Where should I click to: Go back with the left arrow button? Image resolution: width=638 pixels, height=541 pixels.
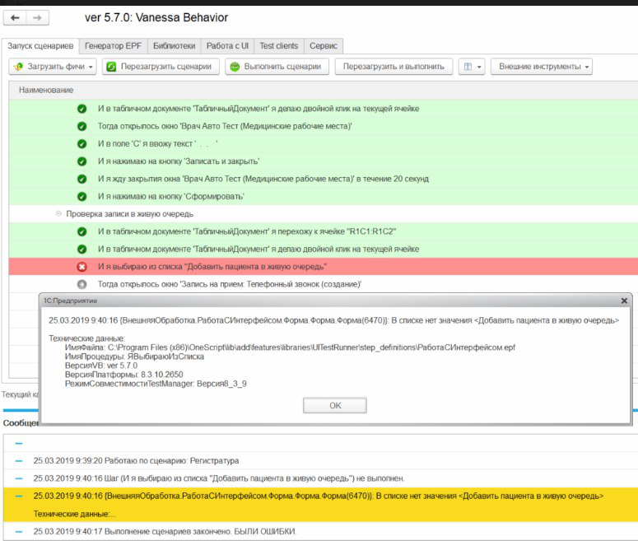(x=15, y=18)
